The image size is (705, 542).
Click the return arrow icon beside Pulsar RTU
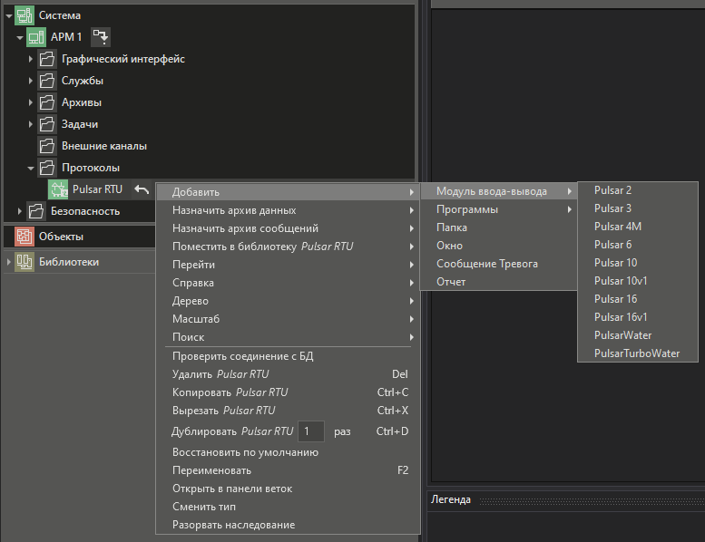coord(142,189)
